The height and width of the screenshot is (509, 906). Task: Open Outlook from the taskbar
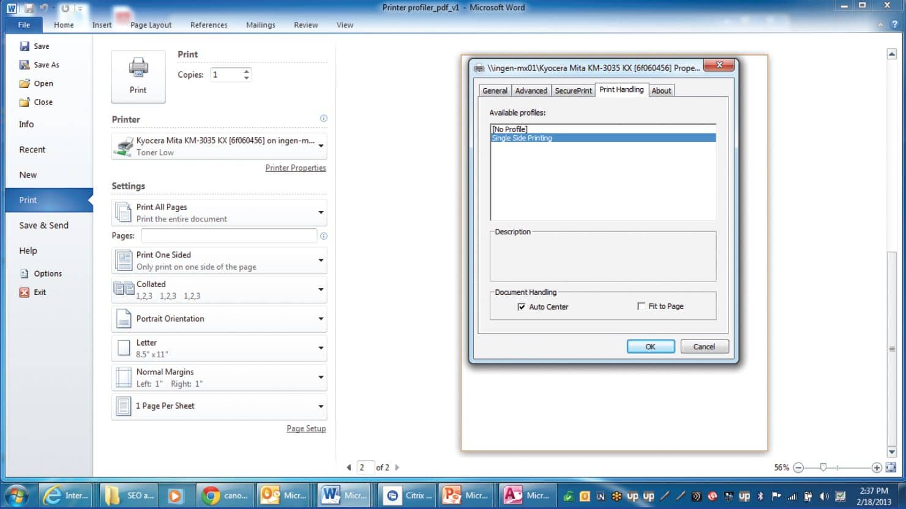(x=283, y=496)
